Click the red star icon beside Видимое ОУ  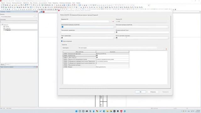113,22
